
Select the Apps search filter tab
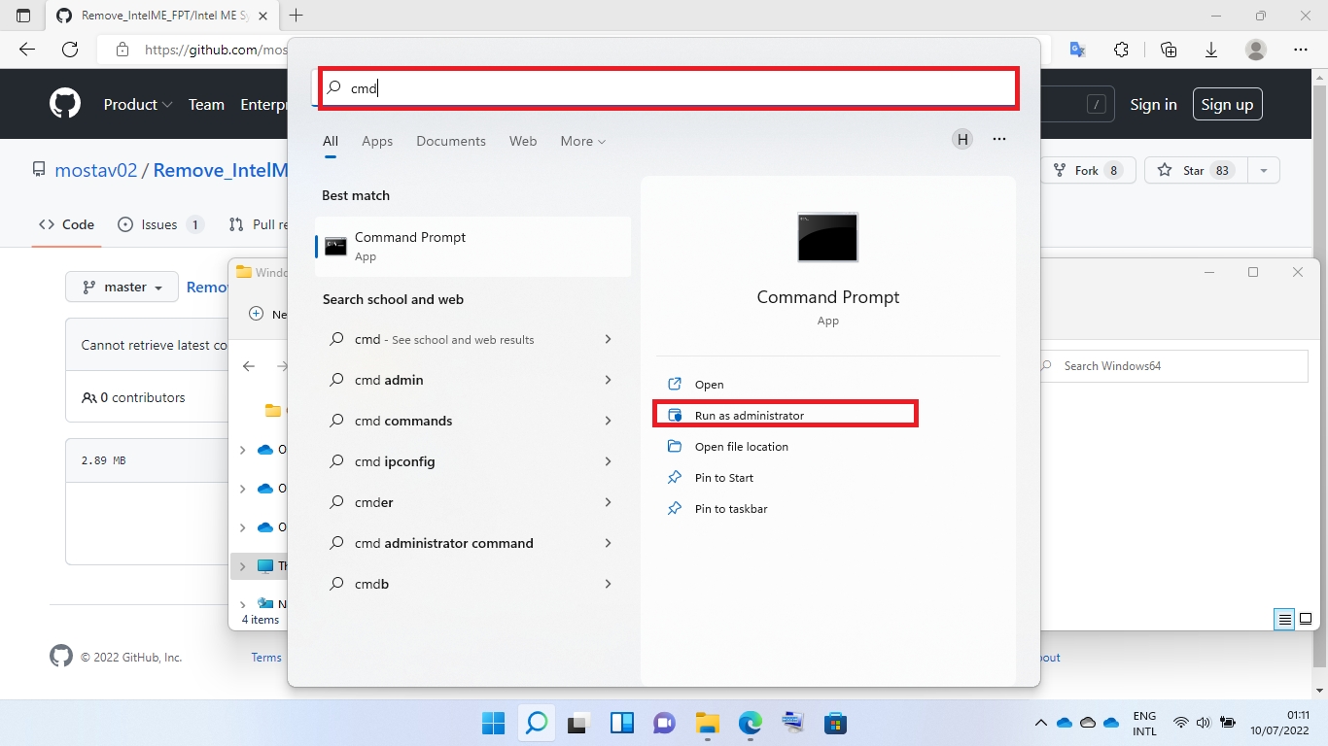377,141
